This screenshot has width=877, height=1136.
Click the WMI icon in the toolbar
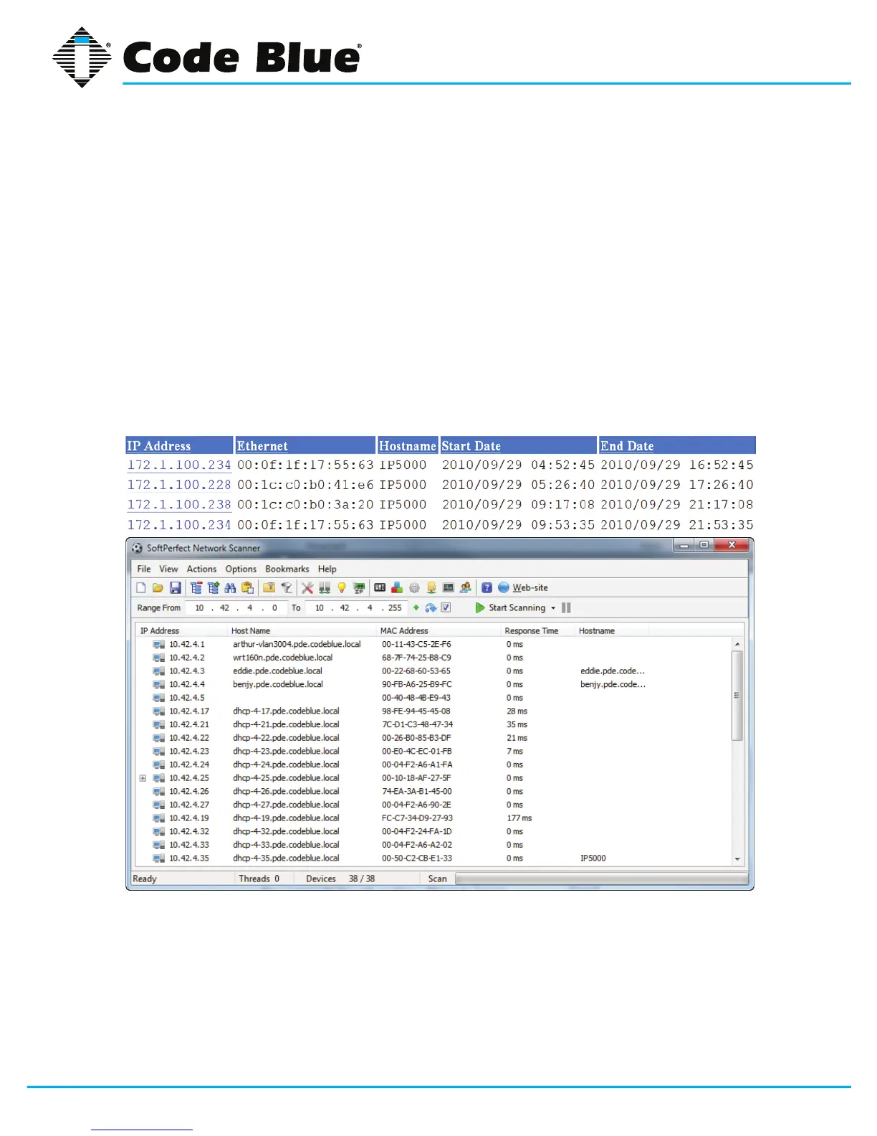click(380, 587)
